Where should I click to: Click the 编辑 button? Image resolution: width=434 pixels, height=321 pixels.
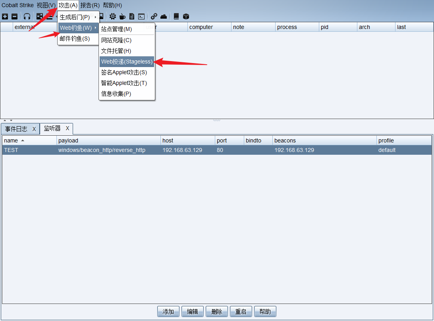pos(192,311)
